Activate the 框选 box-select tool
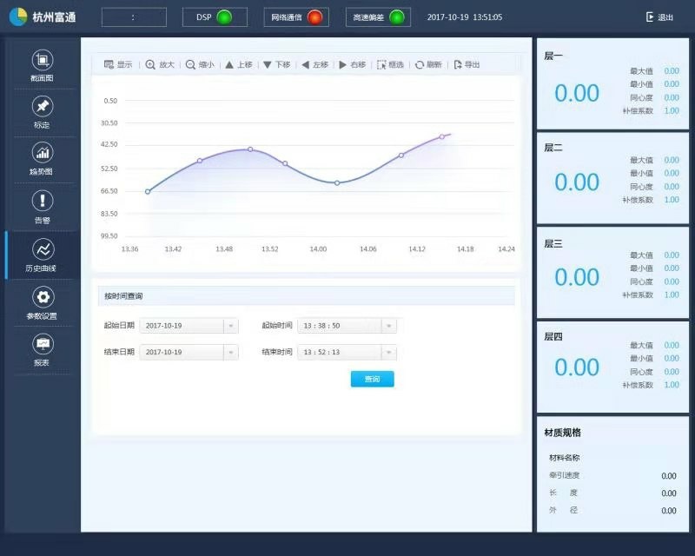The width and height of the screenshot is (695, 556). click(390, 65)
